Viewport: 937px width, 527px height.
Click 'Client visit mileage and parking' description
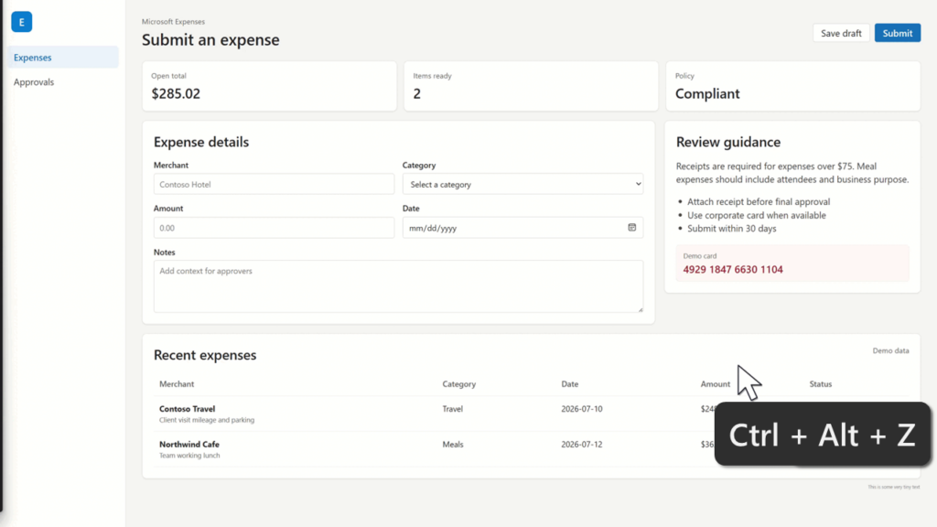(x=207, y=420)
